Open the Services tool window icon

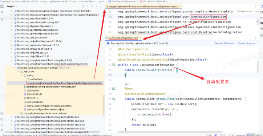point(2,114)
